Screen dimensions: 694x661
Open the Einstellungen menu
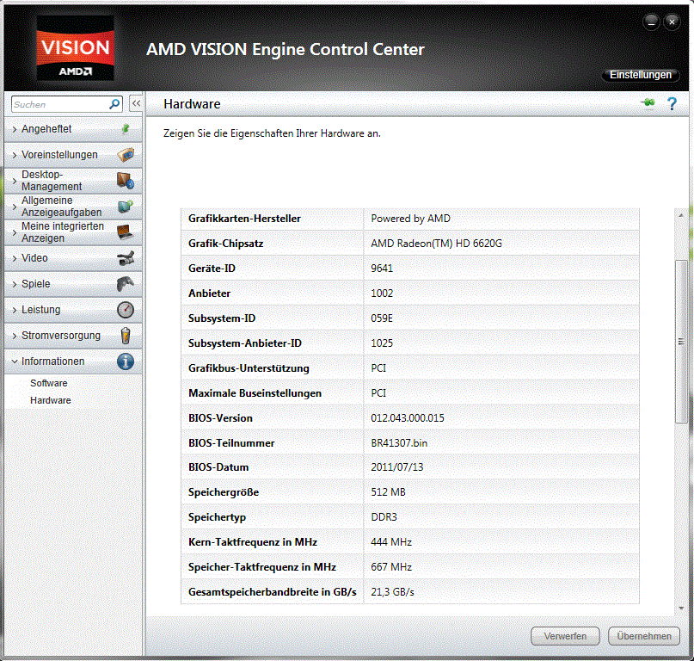[641, 75]
